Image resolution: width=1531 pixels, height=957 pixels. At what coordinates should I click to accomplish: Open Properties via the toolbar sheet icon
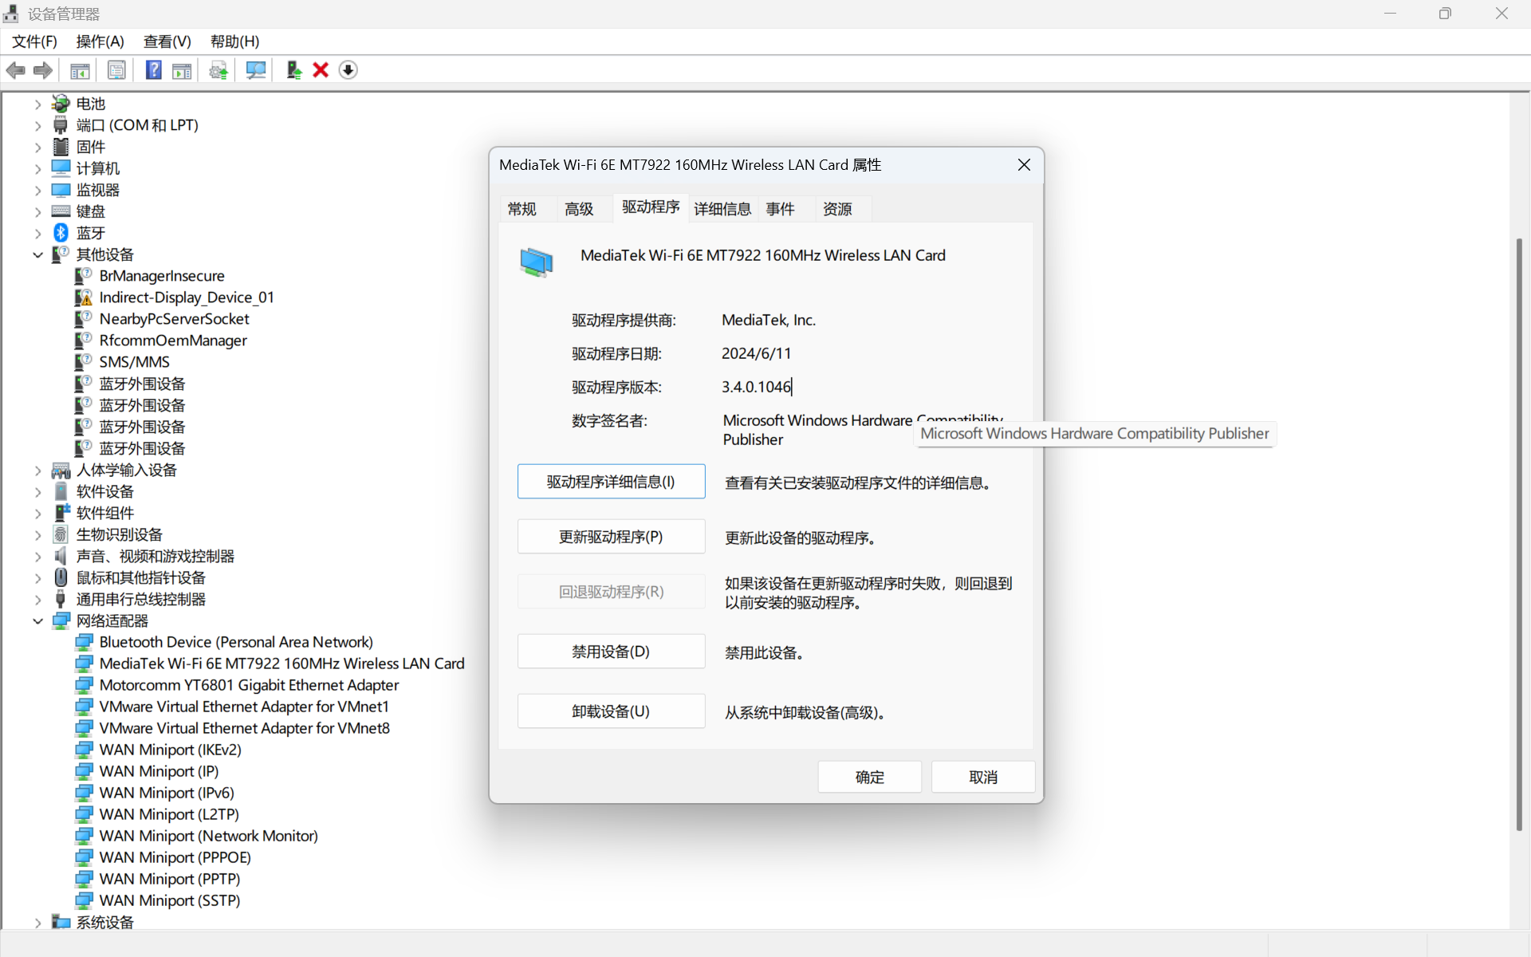[116, 70]
